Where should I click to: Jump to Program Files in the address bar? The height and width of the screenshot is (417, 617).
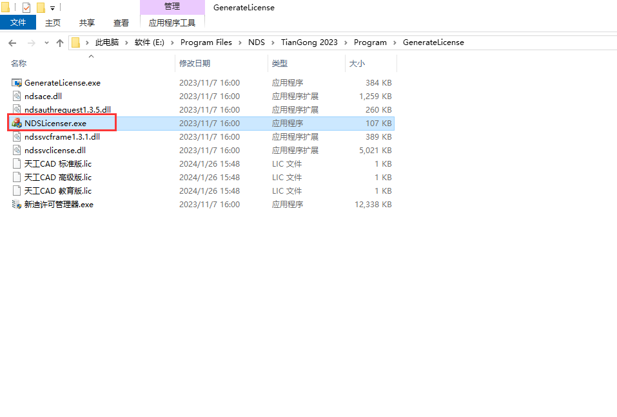[206, 42]
